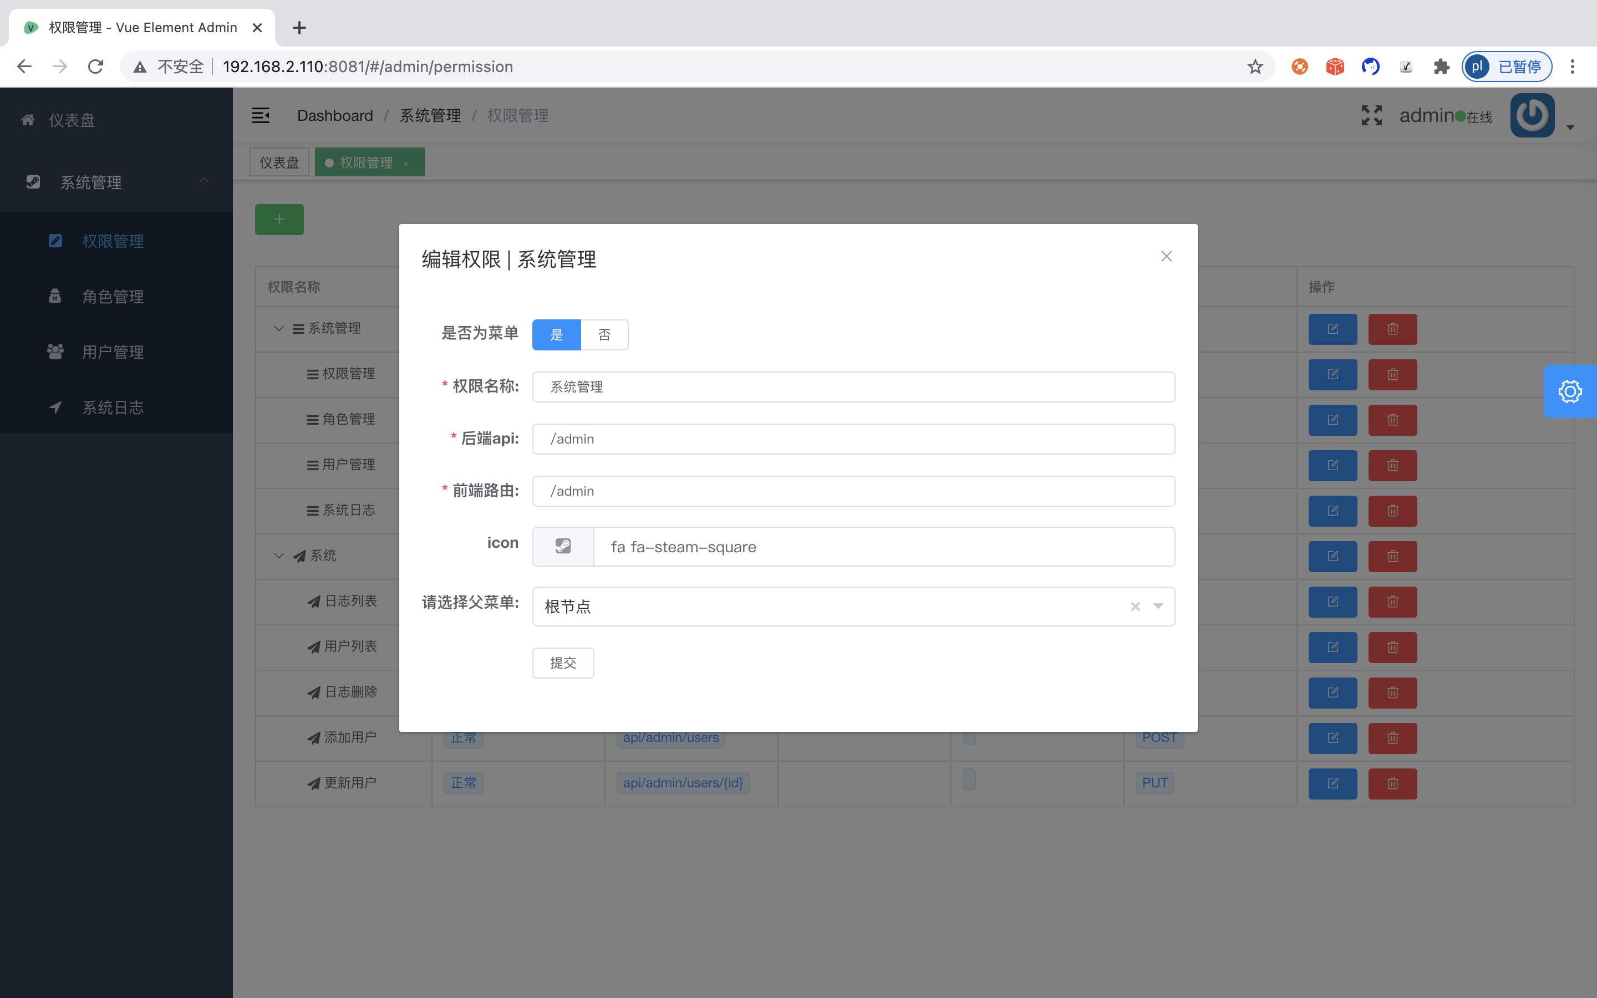The height and width of the screenshot is (998, 1597).
Task: Collapse the 系统管理 sidebar submenu
Action: tap(204, 181)
